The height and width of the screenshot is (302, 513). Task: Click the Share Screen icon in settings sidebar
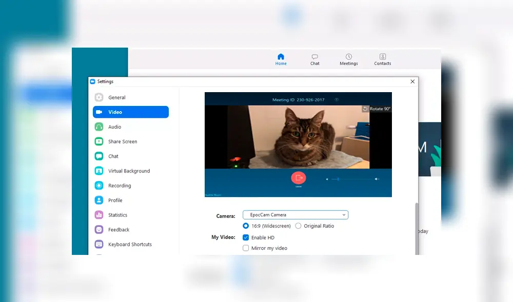coord(99,141)
